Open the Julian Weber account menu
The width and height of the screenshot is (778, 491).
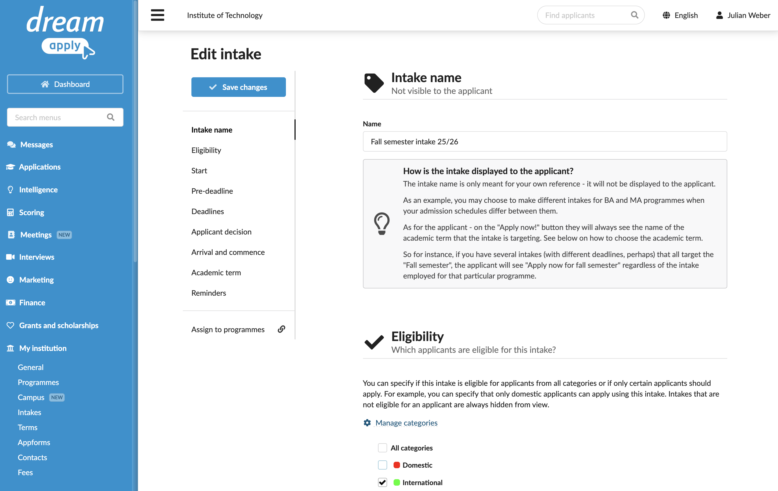tap(743, 15)
